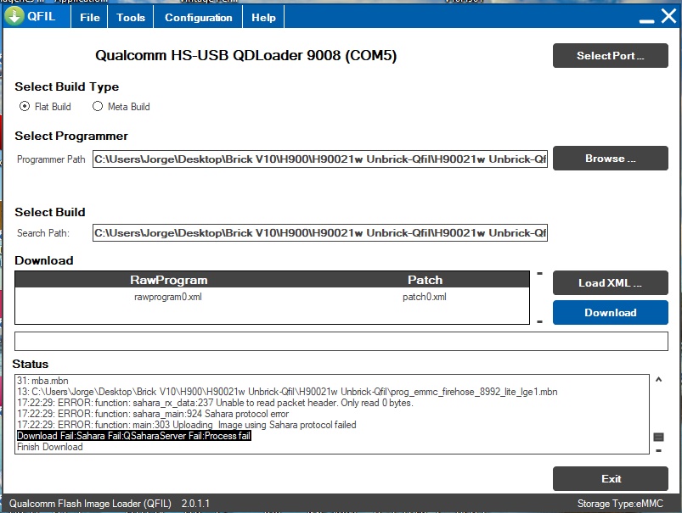Minimize the QFIL window
The height and width of the screenshot is (513, 682).
coord(646,21)
